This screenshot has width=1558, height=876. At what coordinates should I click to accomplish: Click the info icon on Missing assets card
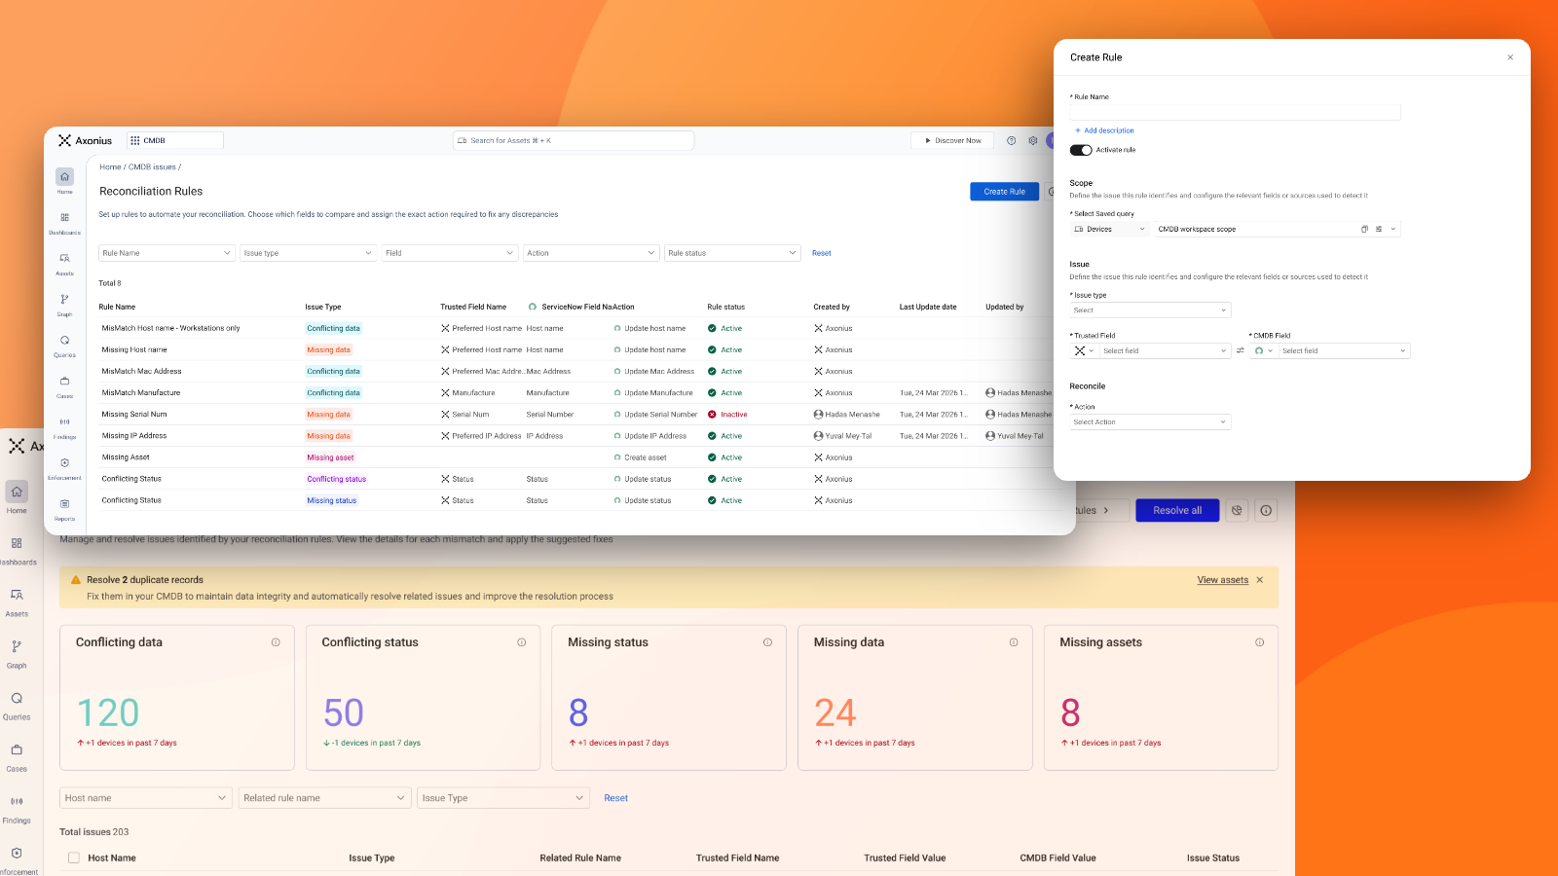(1260, 642)
